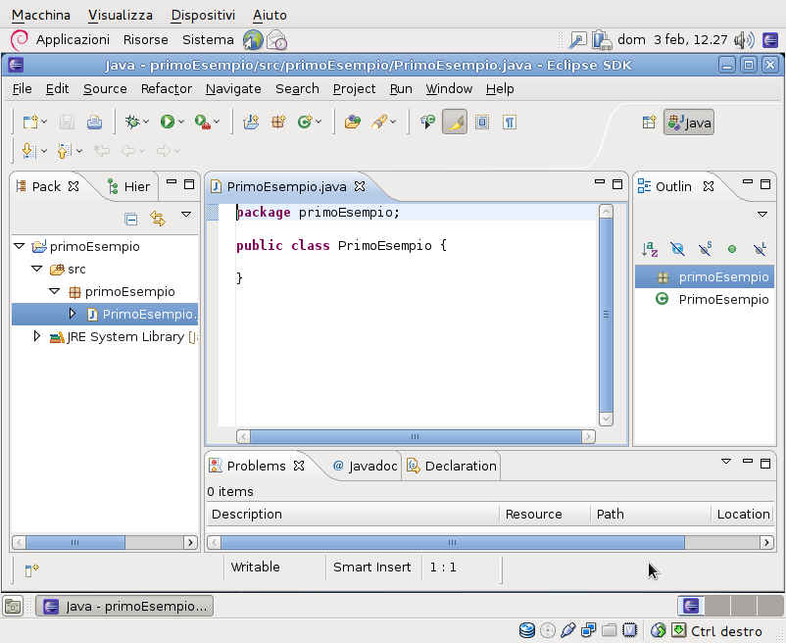Open the Applicazioni desktop menu

point(73,39)
